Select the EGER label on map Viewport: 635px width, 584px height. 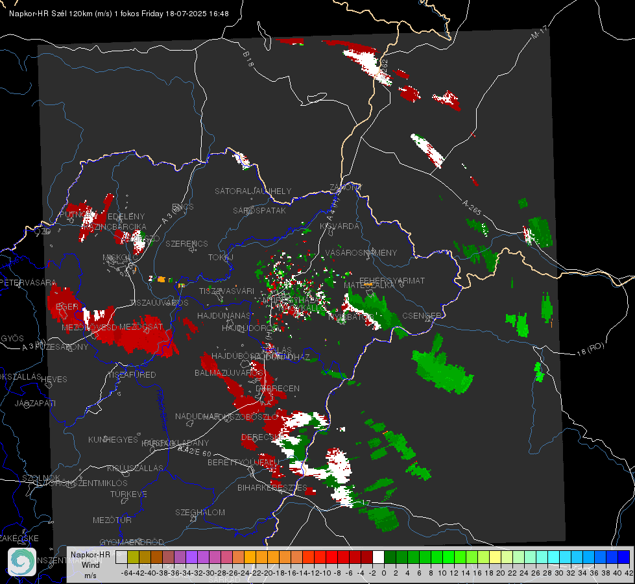pos(67,306)
